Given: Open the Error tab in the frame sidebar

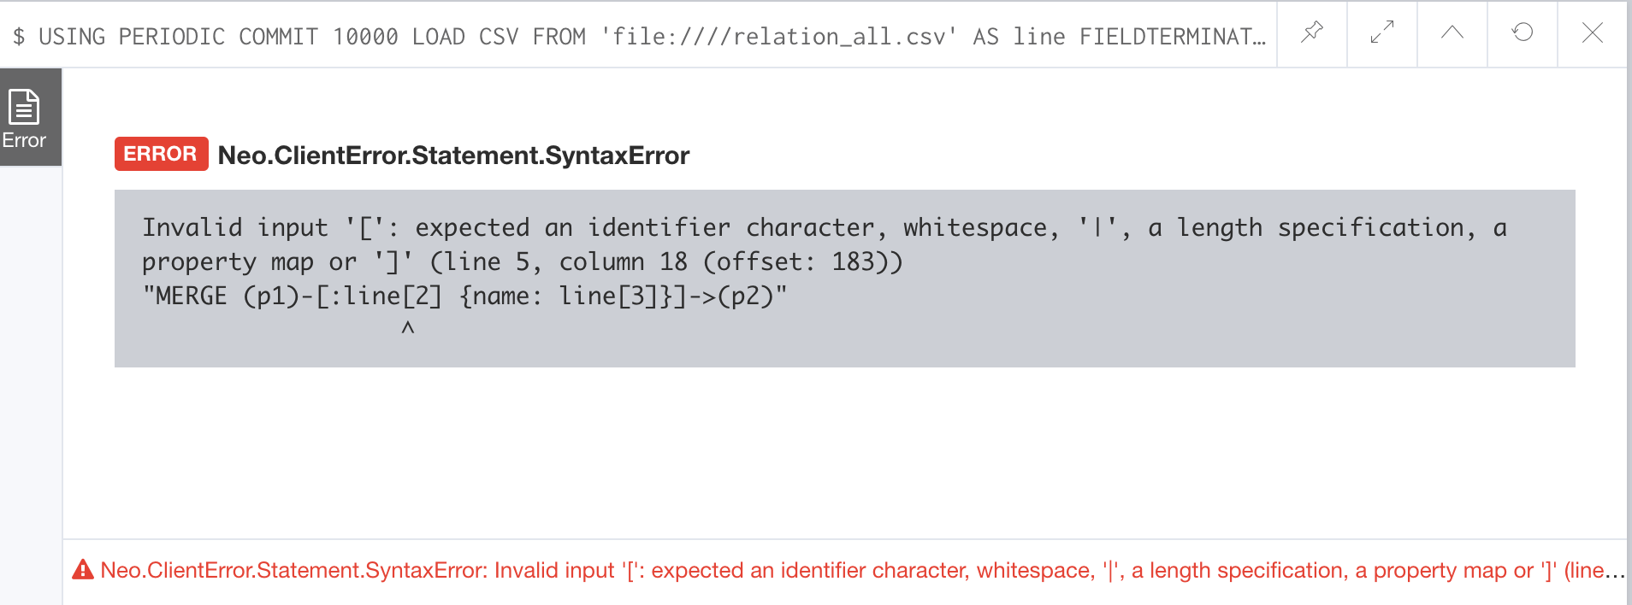Looking at the screenshot, I should click(25, 118).
